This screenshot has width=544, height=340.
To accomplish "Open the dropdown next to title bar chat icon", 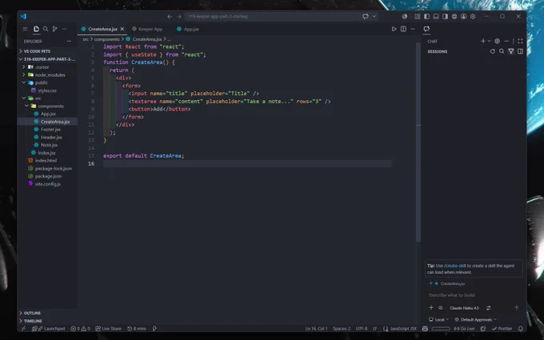I will click(x=374, y=16).
